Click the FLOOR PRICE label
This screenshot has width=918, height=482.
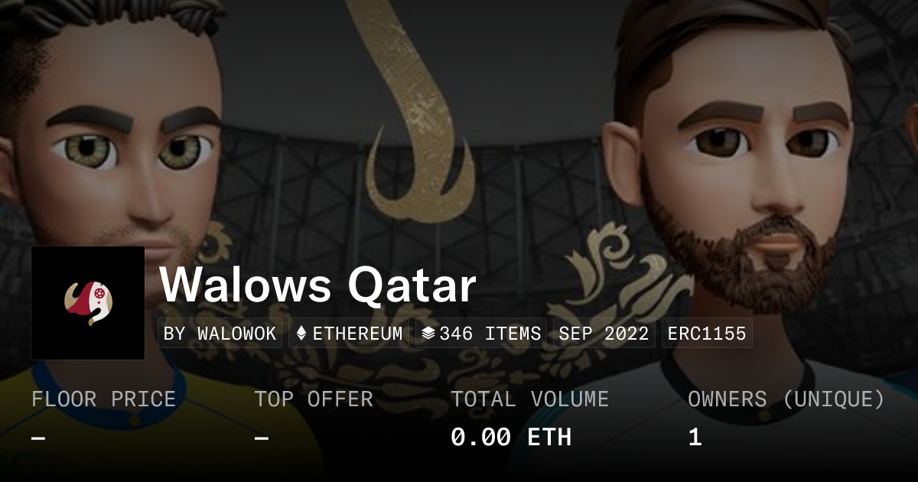click(103, 399)
